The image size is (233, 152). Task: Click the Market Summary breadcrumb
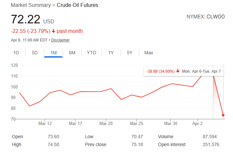pos(31,5)
